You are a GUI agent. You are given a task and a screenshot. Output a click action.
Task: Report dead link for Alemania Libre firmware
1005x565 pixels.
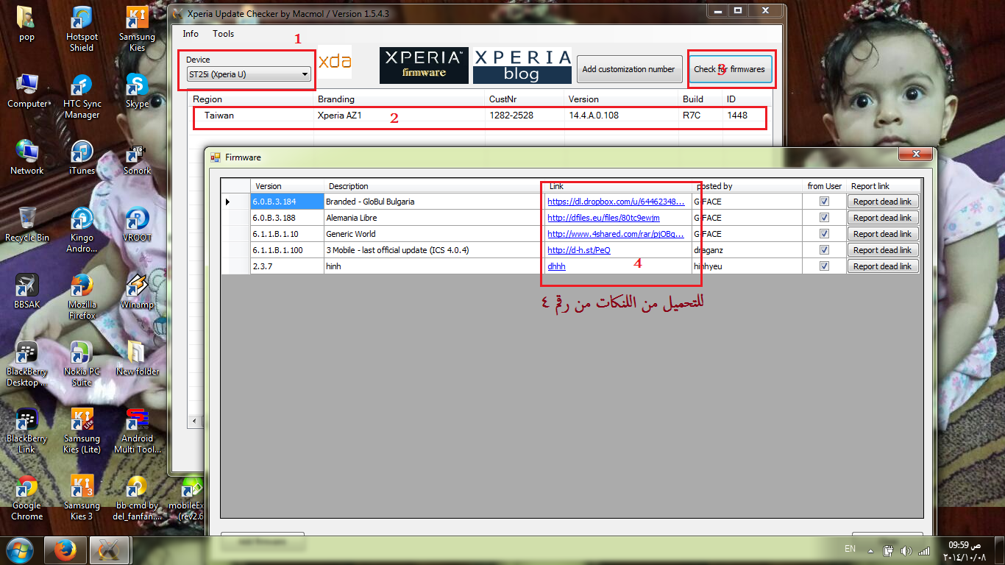click(882, 218)
